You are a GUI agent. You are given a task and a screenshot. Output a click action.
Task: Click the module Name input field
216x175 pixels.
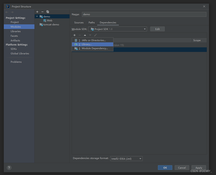tap(144, 14)
